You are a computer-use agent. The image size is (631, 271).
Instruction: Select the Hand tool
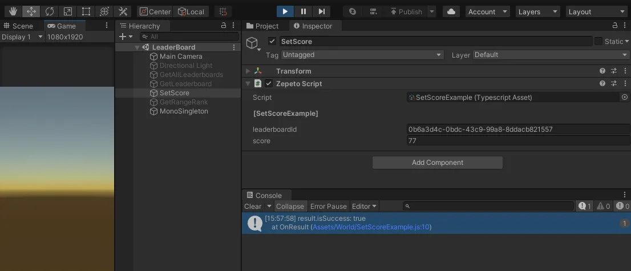13,11
